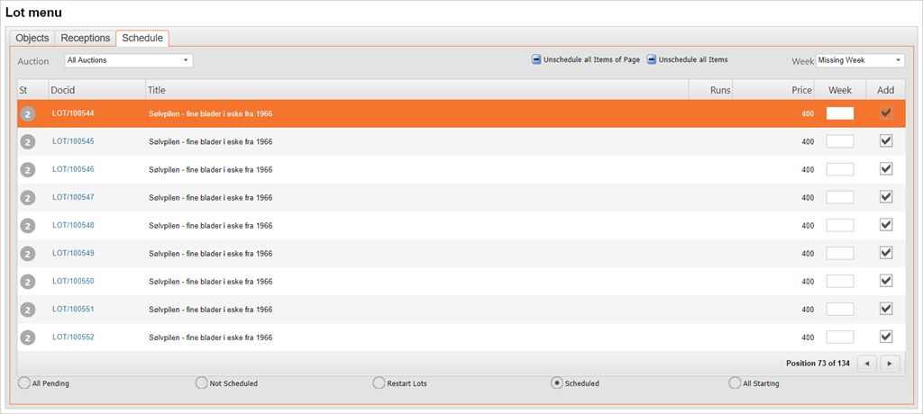This screenshot has height=414, width=923.
Task: Click the status badge on row LOT/100551
Action: 28,310
